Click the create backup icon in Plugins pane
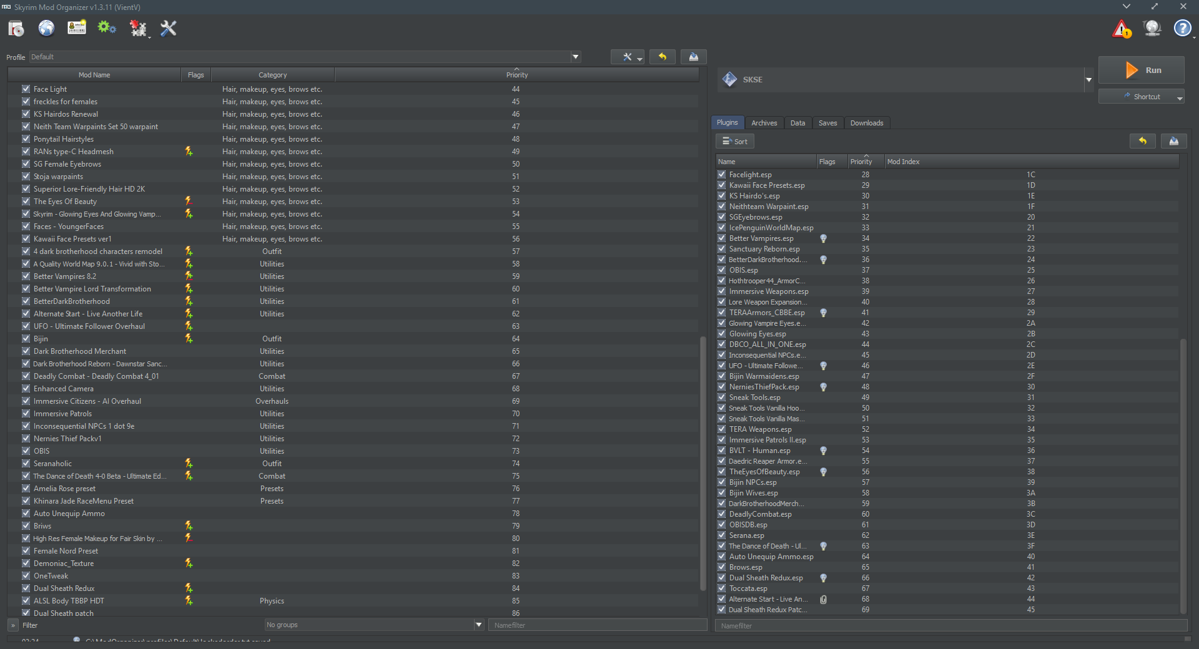The width and height of the screenshot is (1199, 649). tap(1174, 141)
